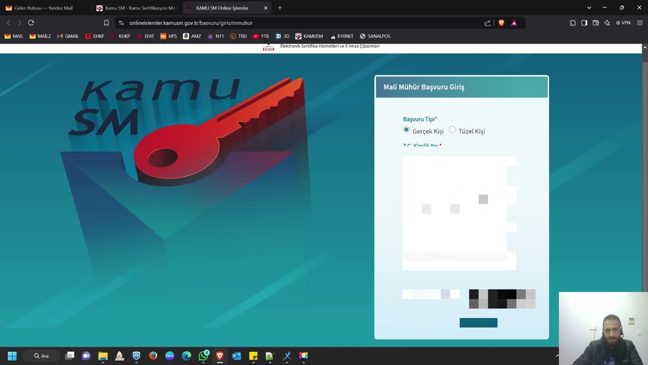Click the address bar URL
The height and width of the screenshot is (365, 648).
[x=191, y=23]
